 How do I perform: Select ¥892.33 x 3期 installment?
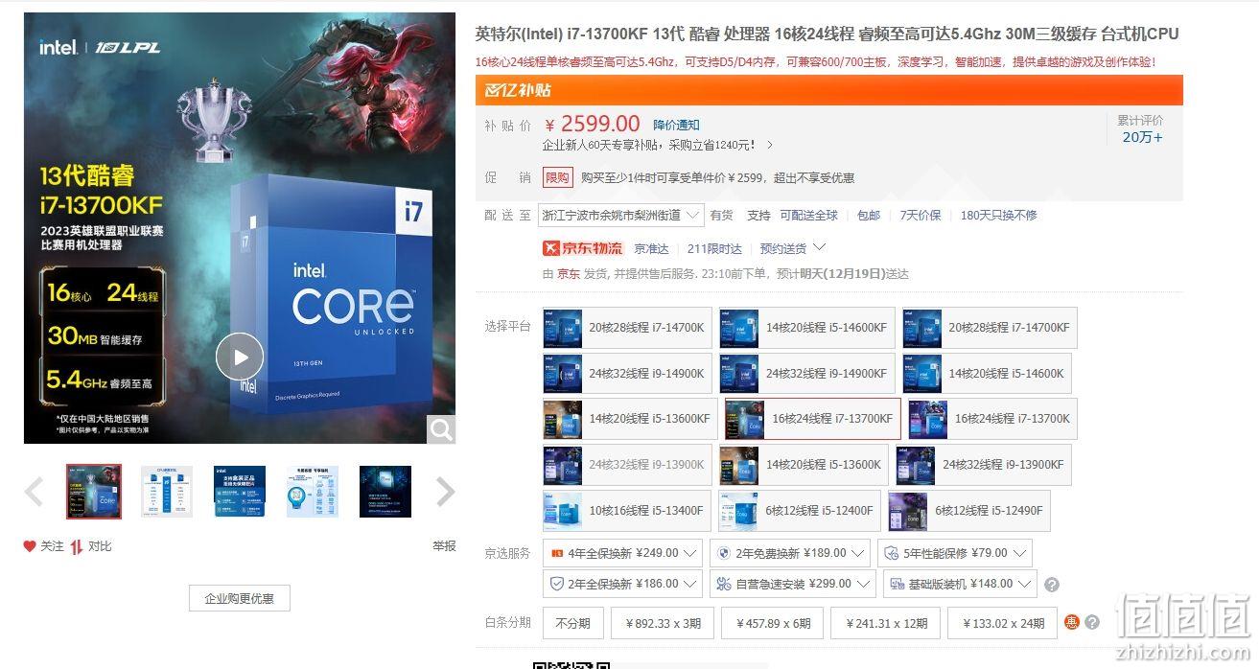click(x=663, y=623)
